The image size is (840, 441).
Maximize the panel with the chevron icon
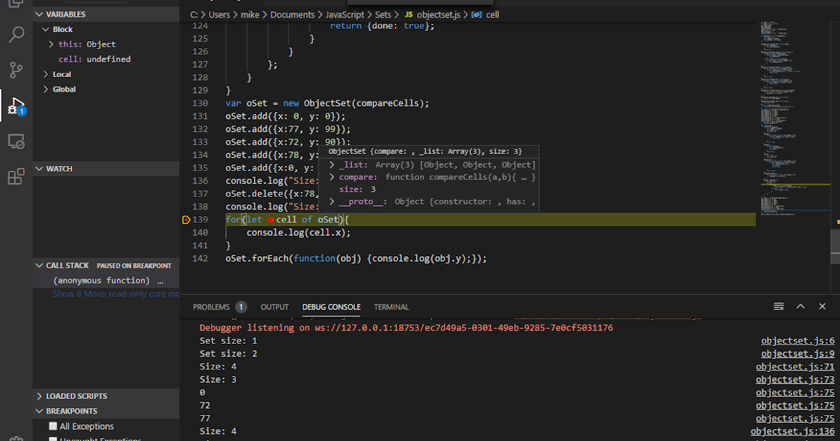(800, 306)
